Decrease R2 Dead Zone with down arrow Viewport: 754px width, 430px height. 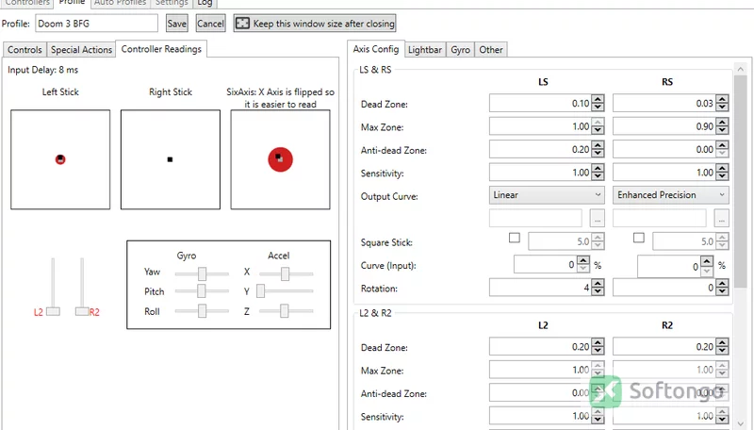722,351
